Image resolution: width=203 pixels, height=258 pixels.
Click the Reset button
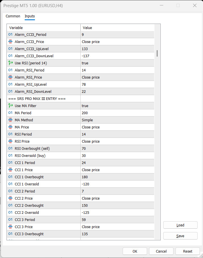point(188,251)
